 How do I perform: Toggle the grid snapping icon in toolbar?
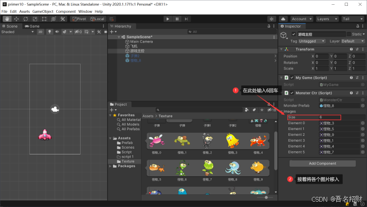click(x=112, y=19)
